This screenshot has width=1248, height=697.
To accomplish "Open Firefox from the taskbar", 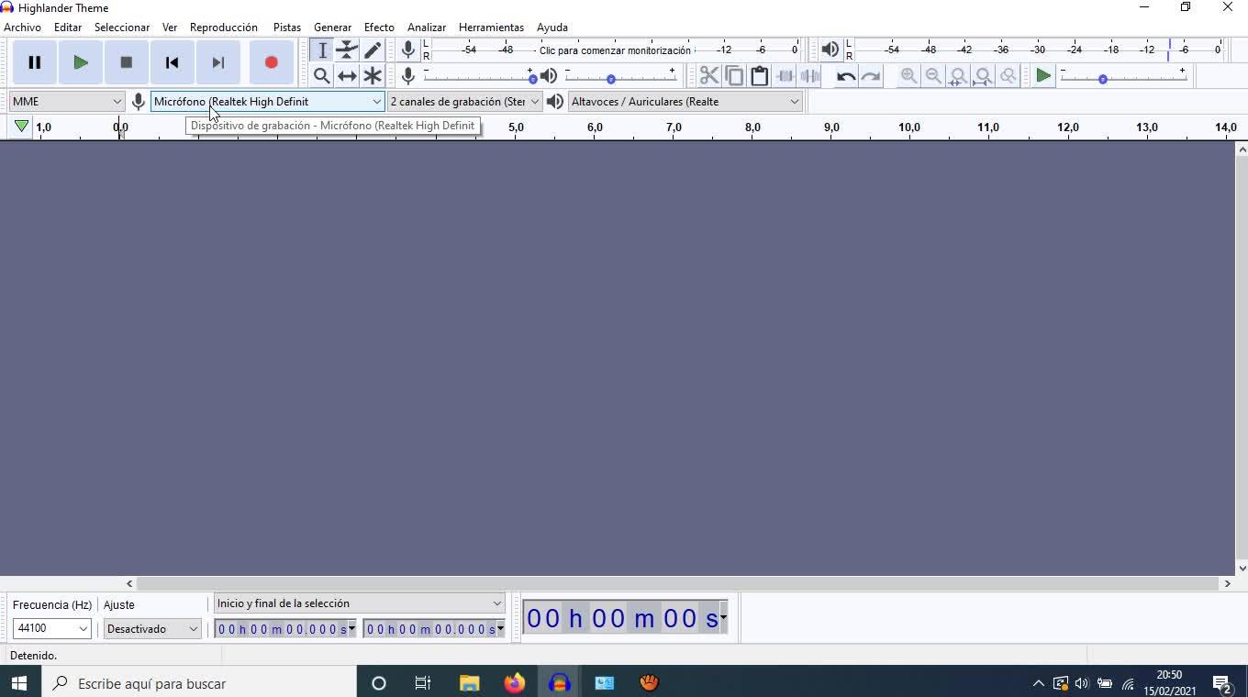I will pos(515,683).
